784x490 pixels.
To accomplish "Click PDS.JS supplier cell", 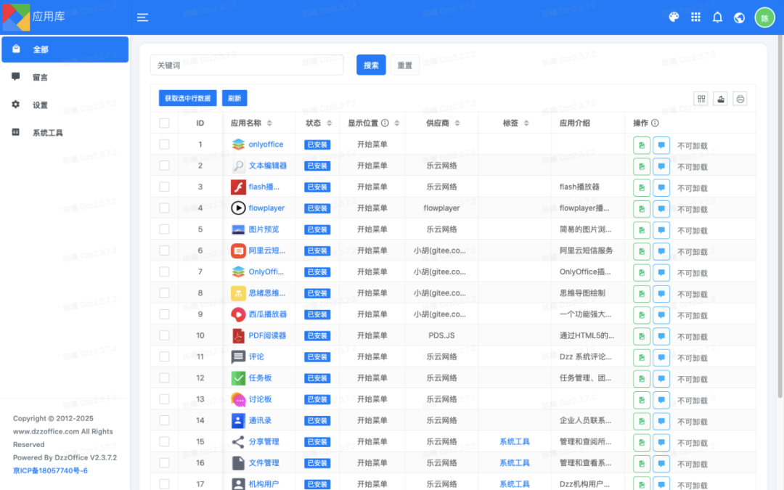I will point(441,335).
